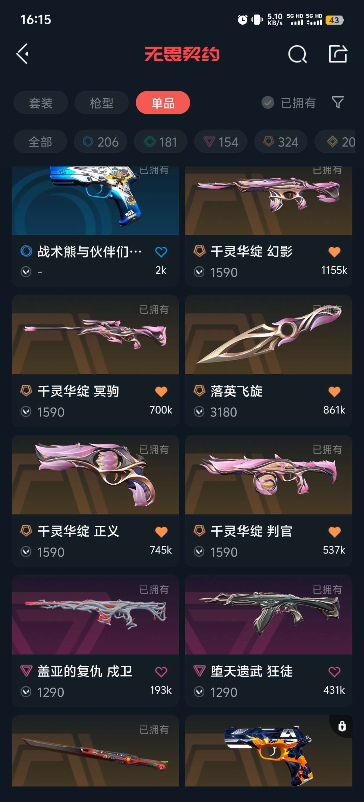364x802 pixels.
Task: Filter by pink triangle tier 154
Action: coord(221,142)
